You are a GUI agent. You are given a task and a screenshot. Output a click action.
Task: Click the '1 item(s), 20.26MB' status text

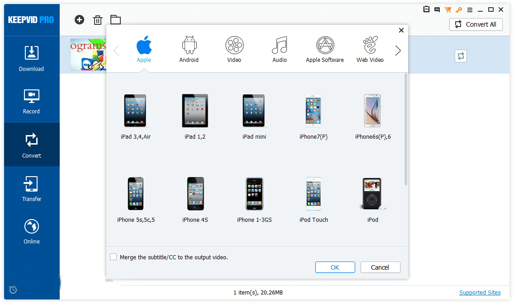pyautogui.click(x=258, y=293)
